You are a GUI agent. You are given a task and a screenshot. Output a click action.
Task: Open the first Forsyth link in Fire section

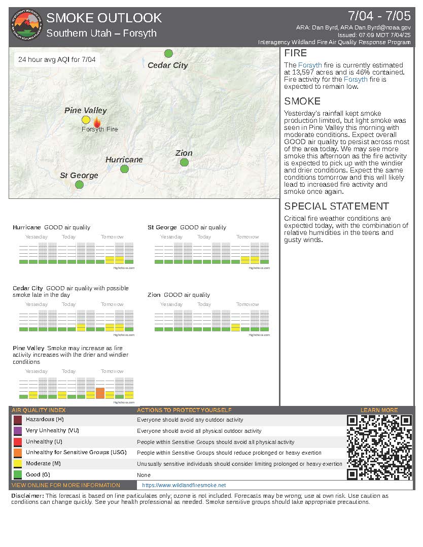tap(309, 65)
